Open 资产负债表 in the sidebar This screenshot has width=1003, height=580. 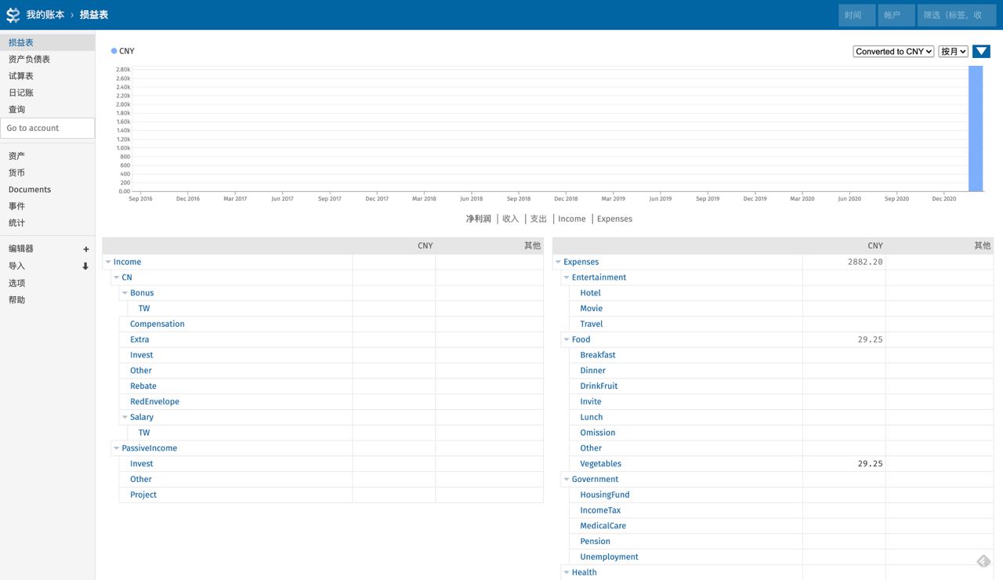point(30,60)
